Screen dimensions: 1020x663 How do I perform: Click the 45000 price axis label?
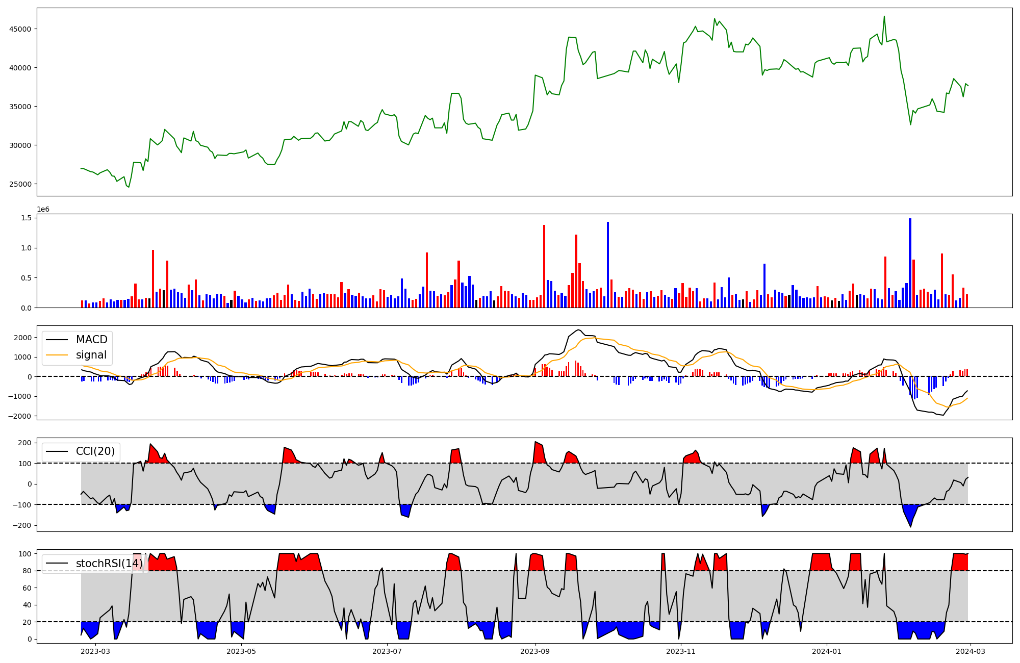(x=20, y=29)
